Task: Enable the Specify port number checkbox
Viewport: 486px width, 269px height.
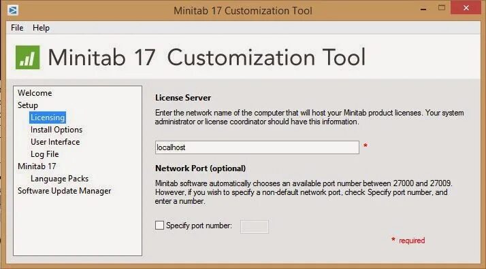Action: (159, 226)
